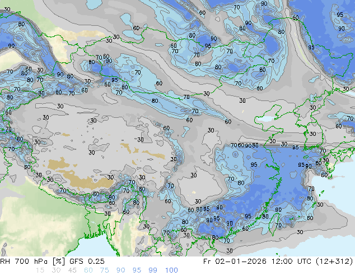Screen dimensions: 355x275
Task: Click the 95 value in the legend row
Action: (x=137, y=271)
